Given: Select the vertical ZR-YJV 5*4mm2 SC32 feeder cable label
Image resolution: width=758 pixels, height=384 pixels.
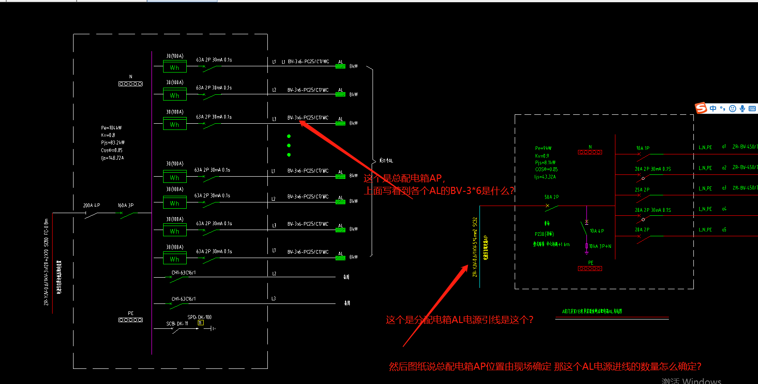Looking at the screenshot, I should (475, 247).
